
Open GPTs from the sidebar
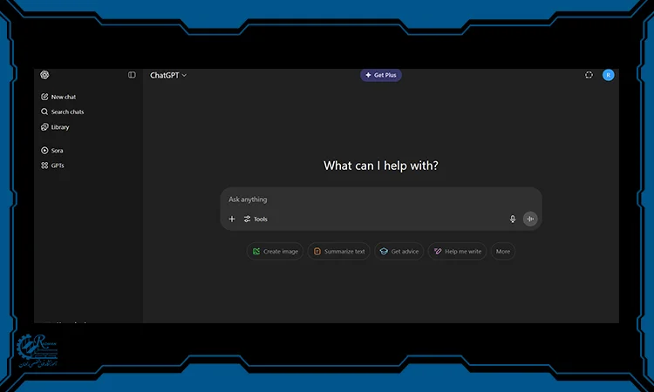pos(52,166)
